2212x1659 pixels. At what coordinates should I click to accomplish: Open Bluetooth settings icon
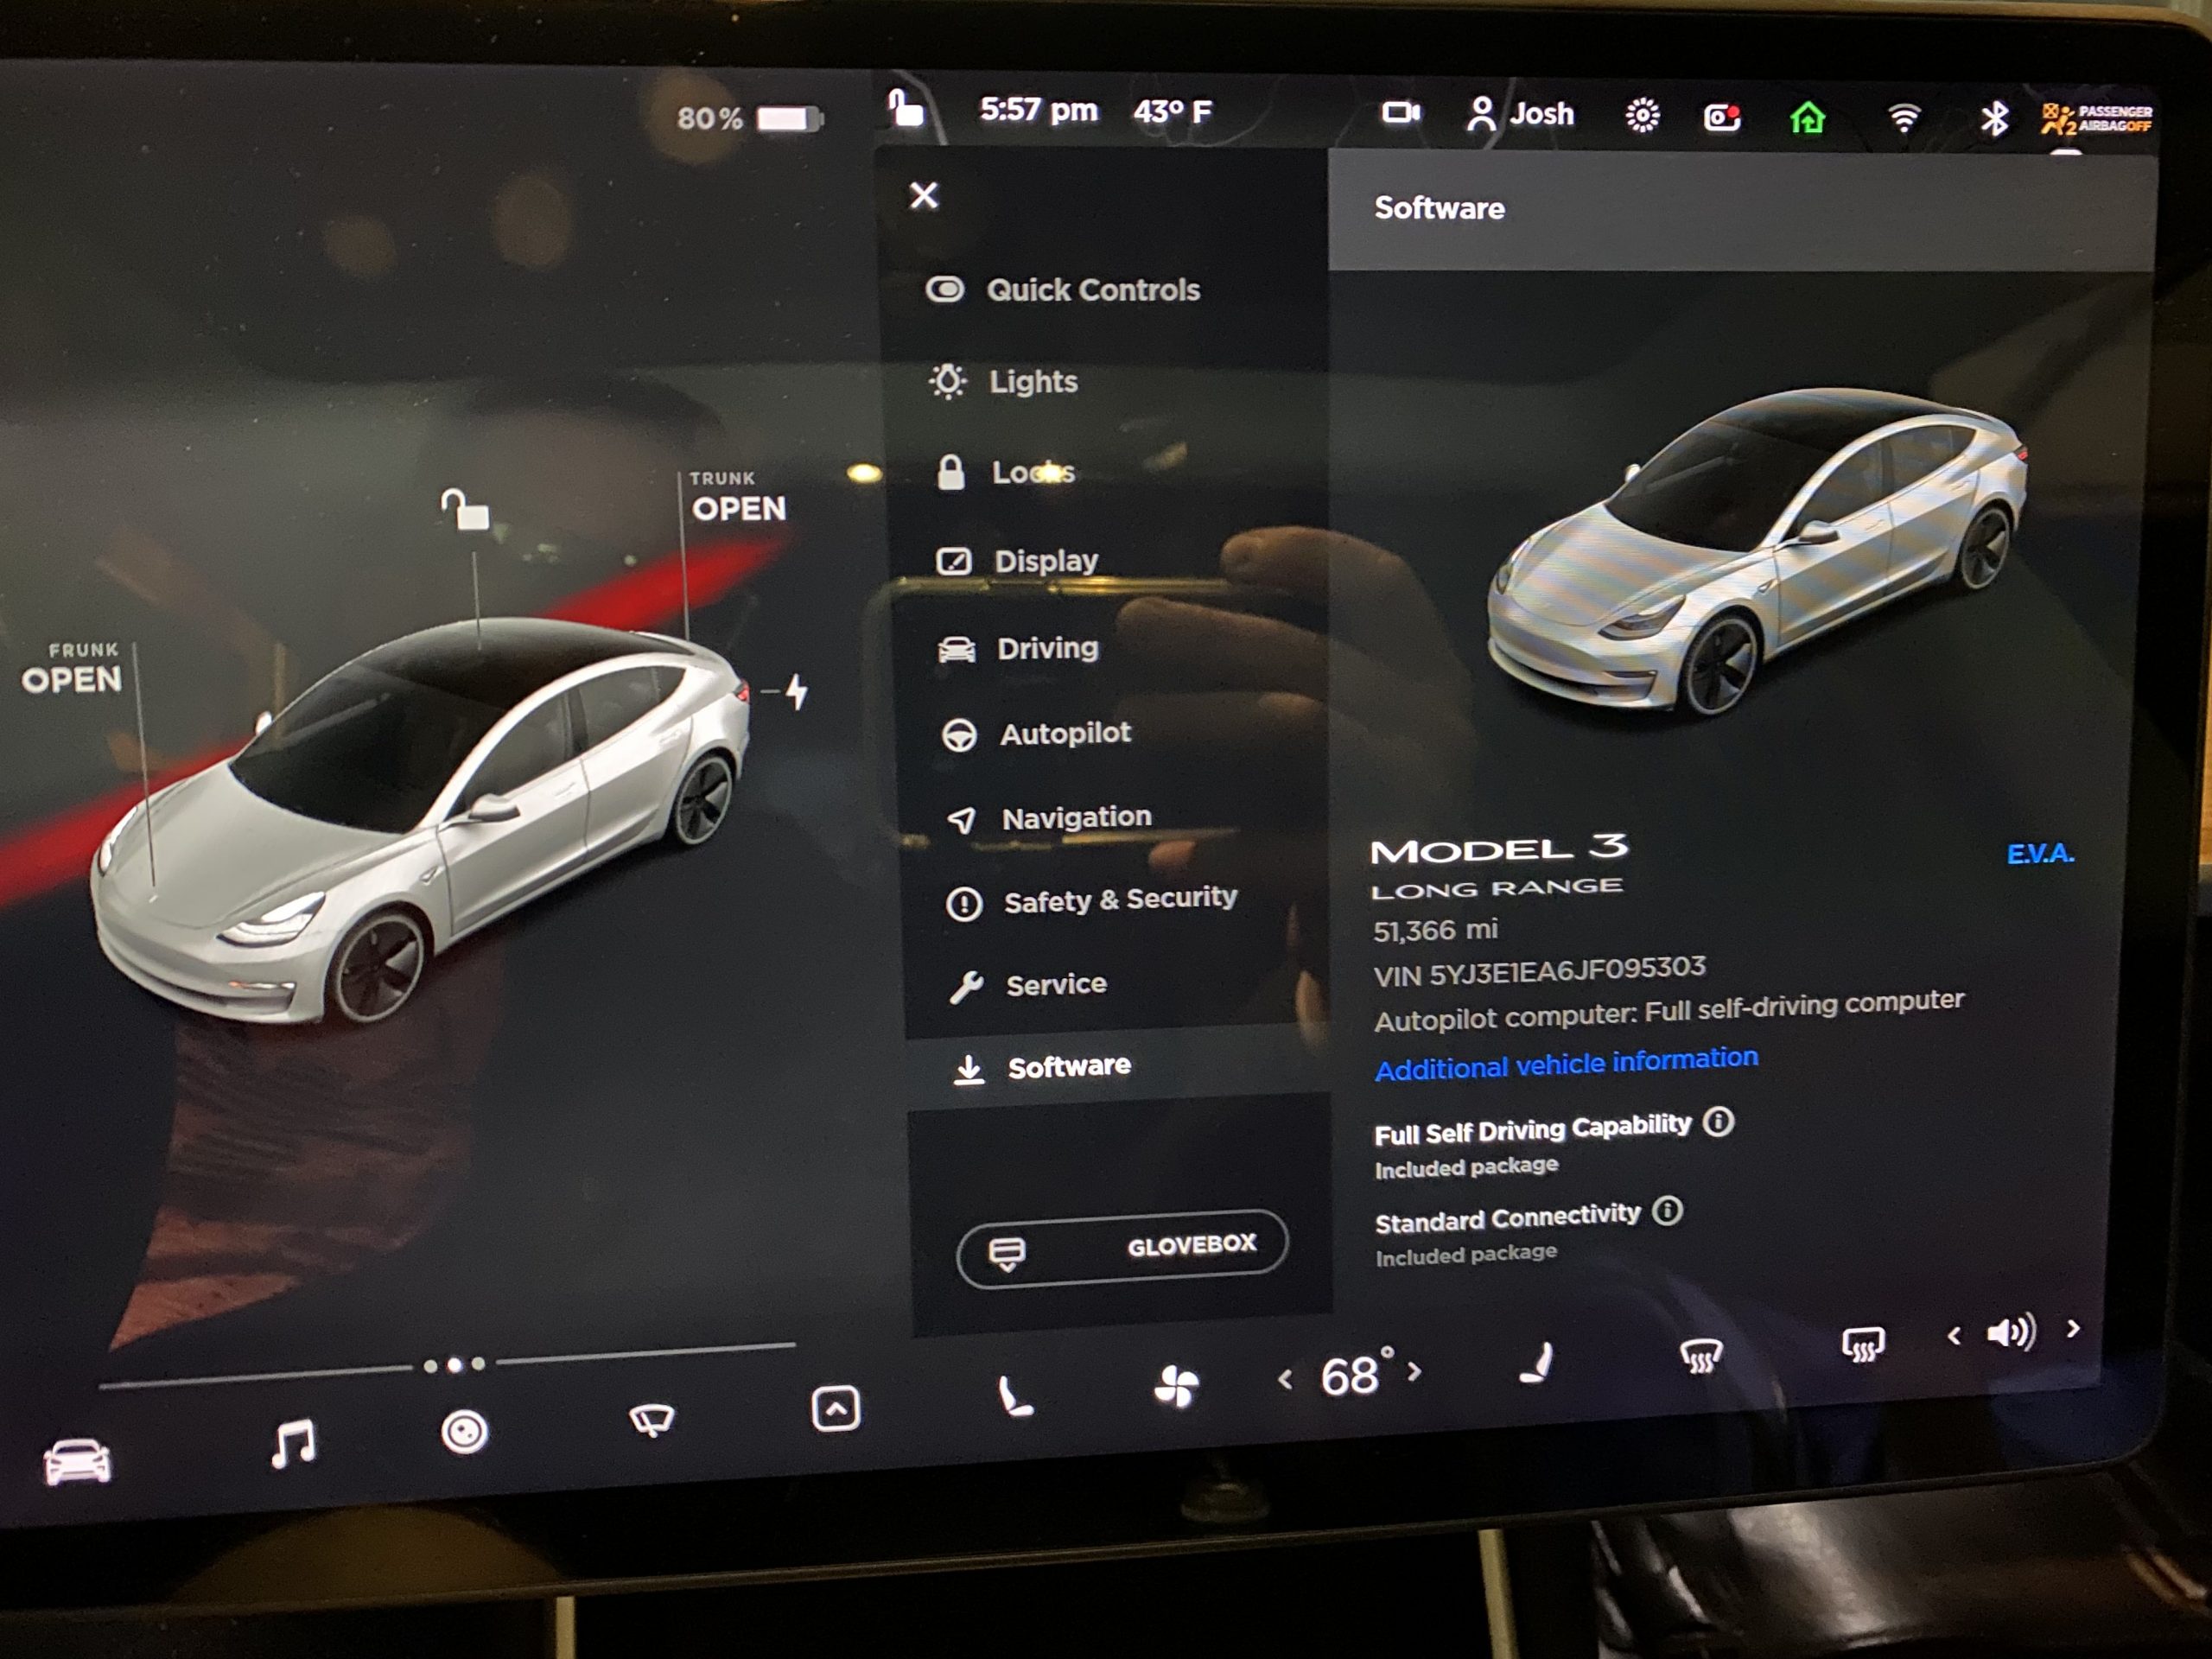pyautogui.click(x=1993, y=118)
